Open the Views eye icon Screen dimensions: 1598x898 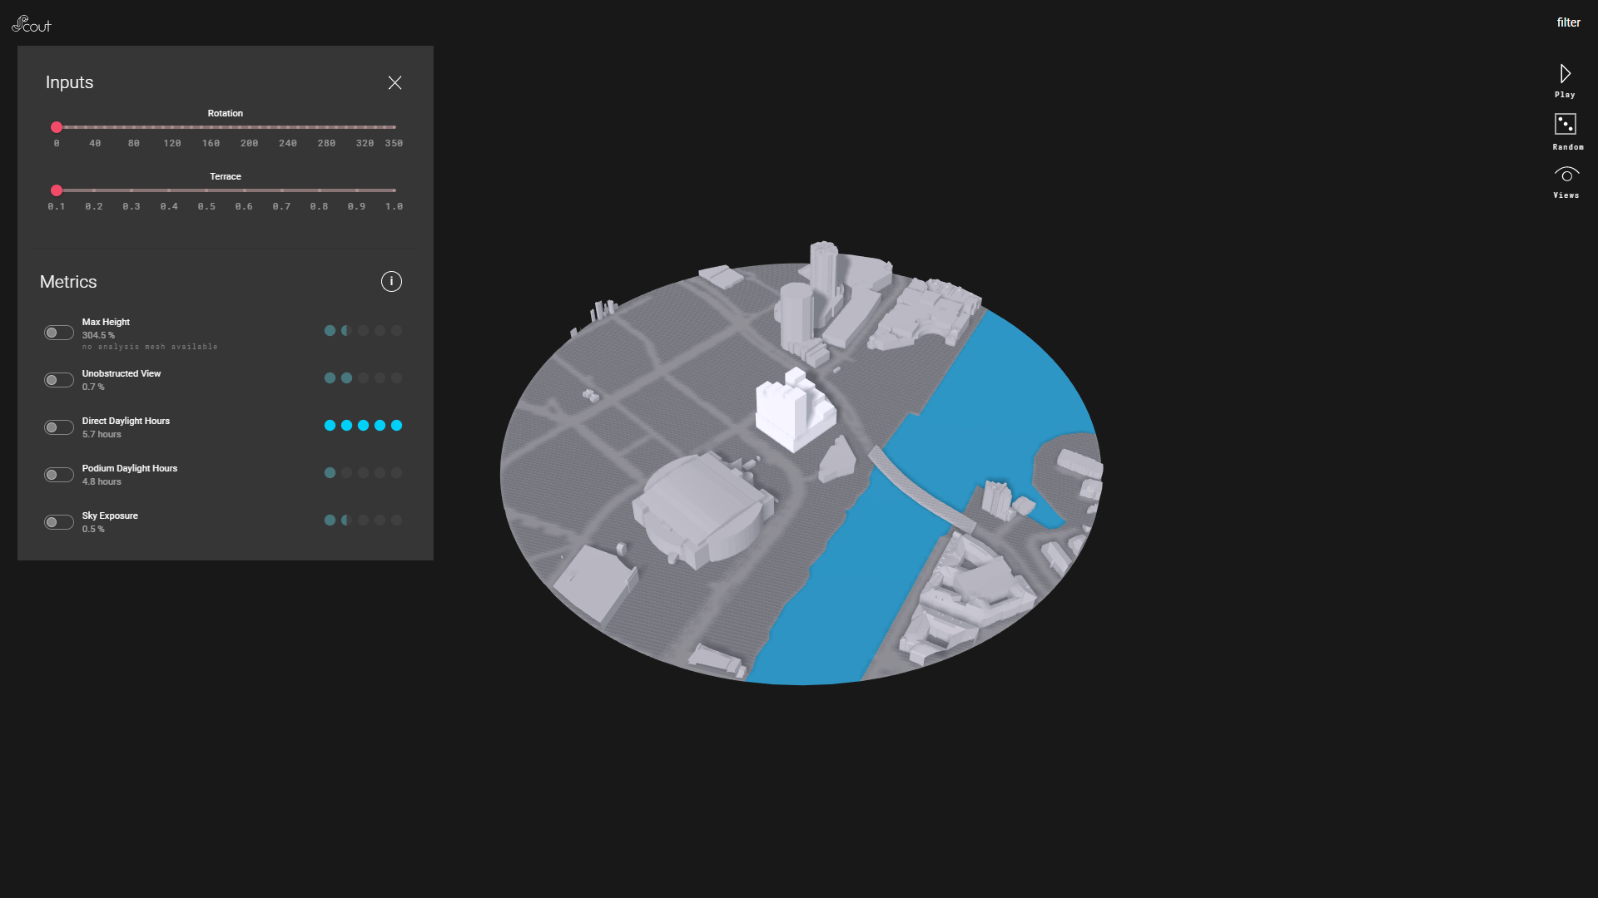coord(1566,175)
